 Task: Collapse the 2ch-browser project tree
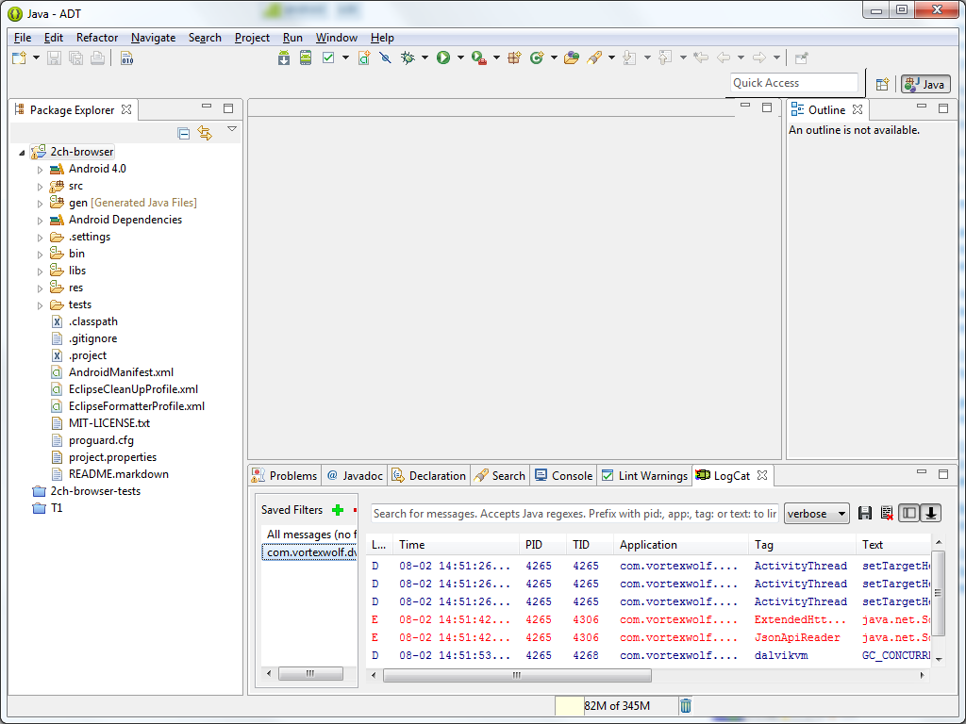(x=23, y=152)
